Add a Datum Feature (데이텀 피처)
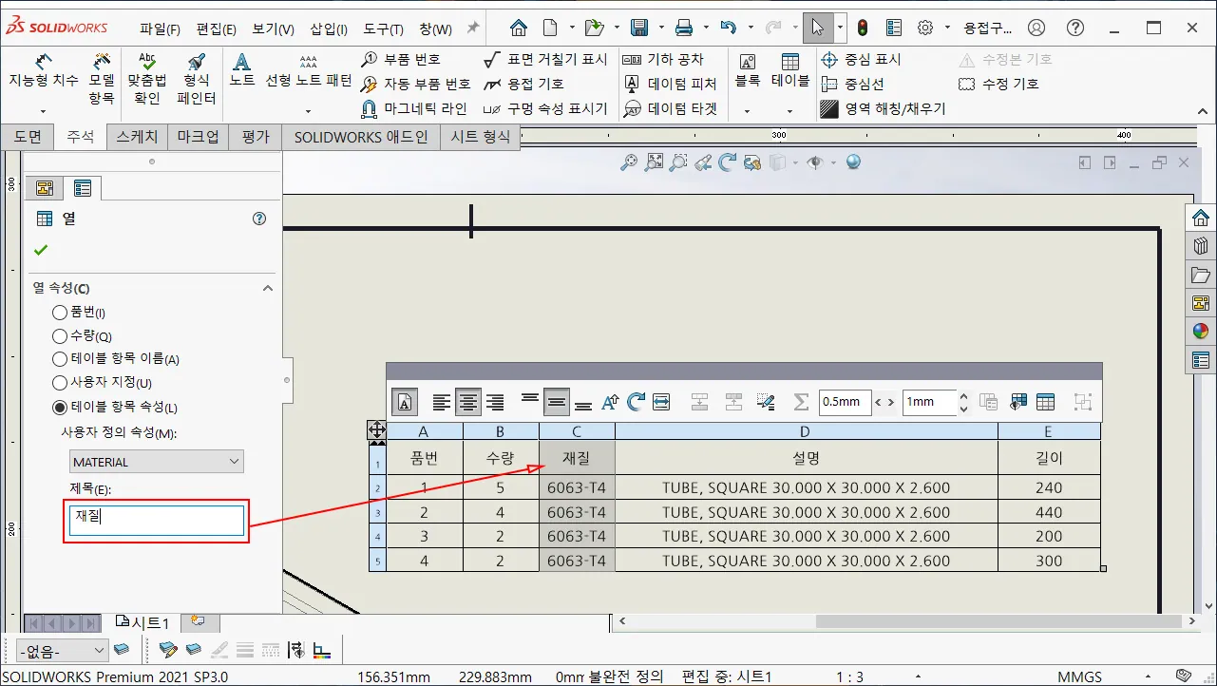Image resolution: width=1217 pixels, height=686 pixels. 670,84
